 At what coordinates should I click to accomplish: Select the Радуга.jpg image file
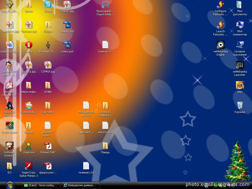(29, 65)
